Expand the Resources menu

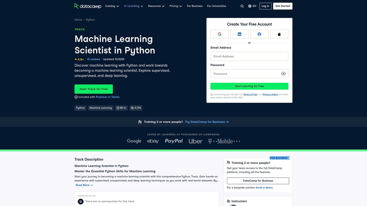156,6
